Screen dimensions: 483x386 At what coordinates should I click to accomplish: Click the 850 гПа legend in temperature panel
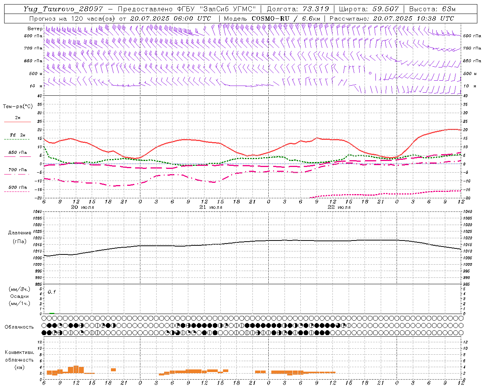coord(17,153)
